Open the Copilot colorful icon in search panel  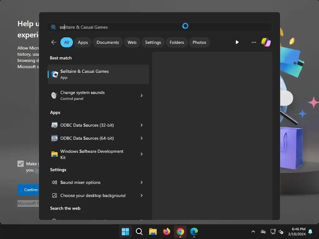click(x=266, y=42)
